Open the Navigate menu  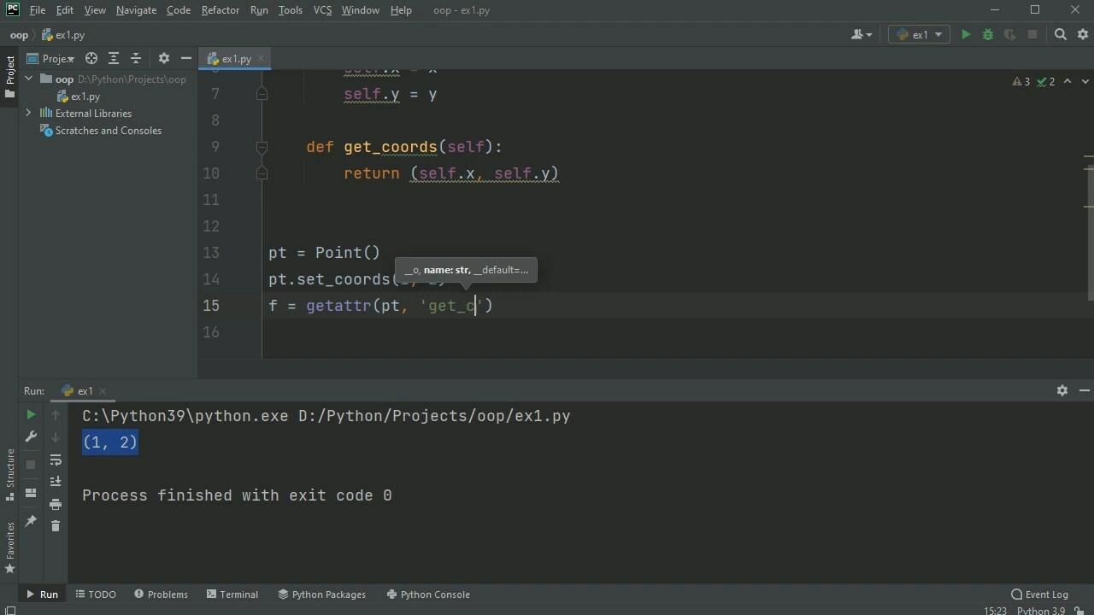click(x=136, y=10)
